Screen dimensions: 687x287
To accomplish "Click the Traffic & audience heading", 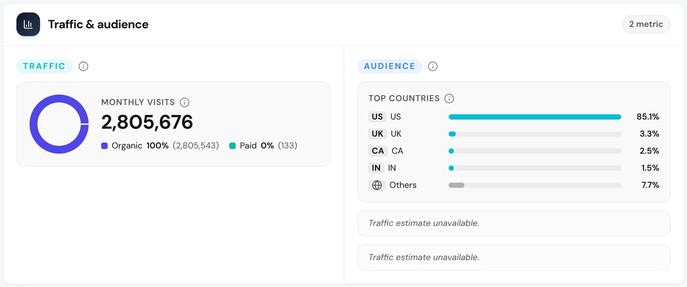I will point(98,24).
